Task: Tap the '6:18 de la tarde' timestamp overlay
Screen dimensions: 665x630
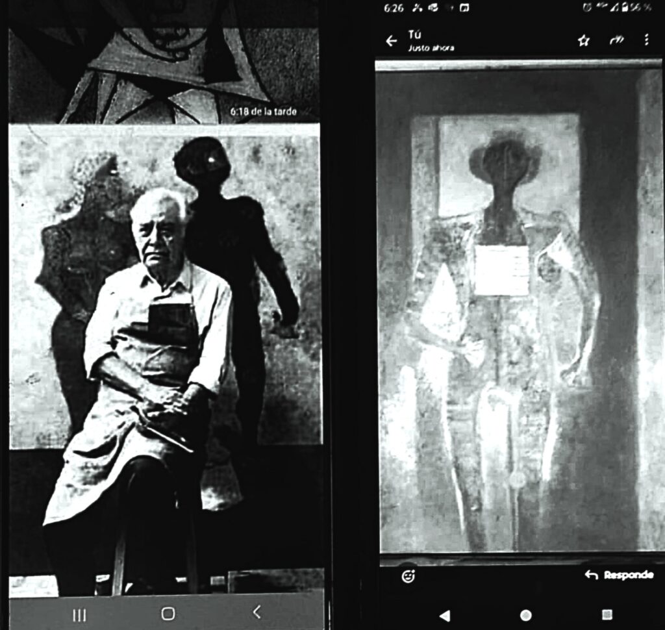Action: [262, 112]
